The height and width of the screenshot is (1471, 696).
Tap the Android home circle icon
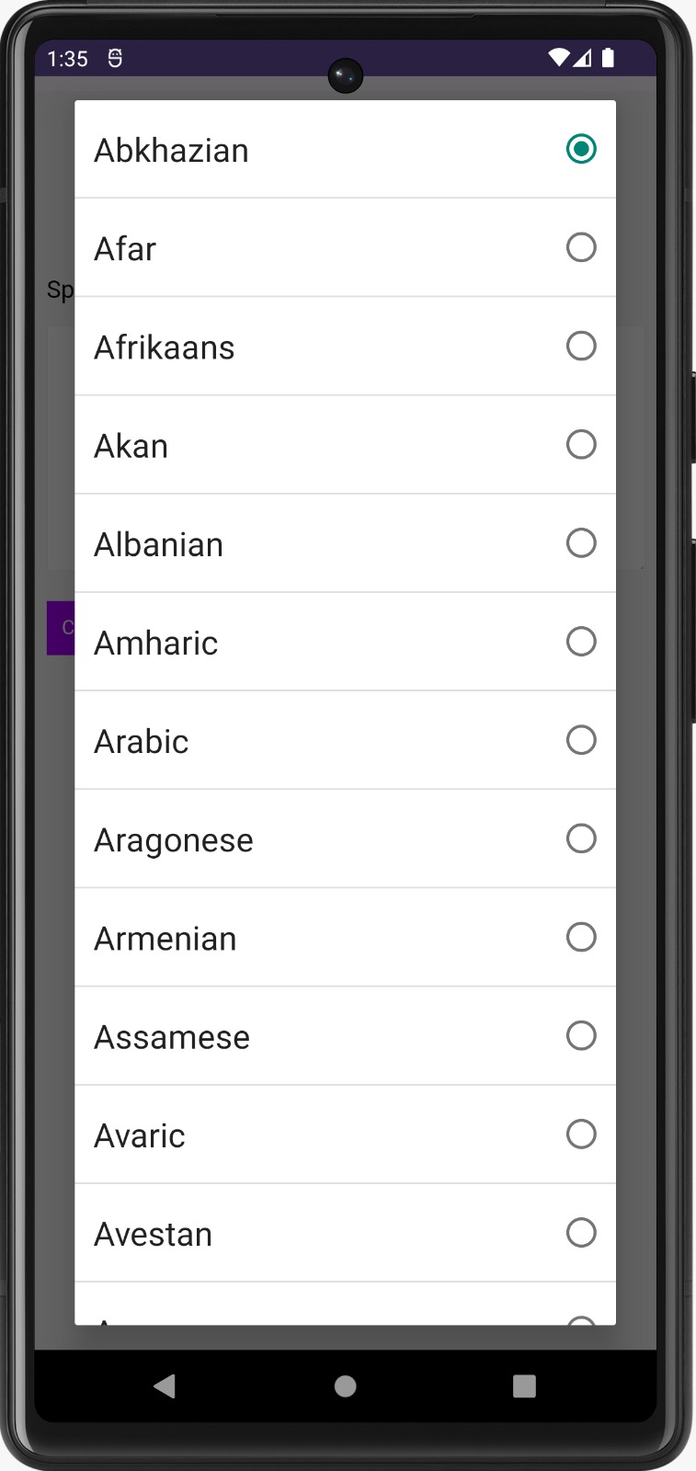tap(345, 1385)
